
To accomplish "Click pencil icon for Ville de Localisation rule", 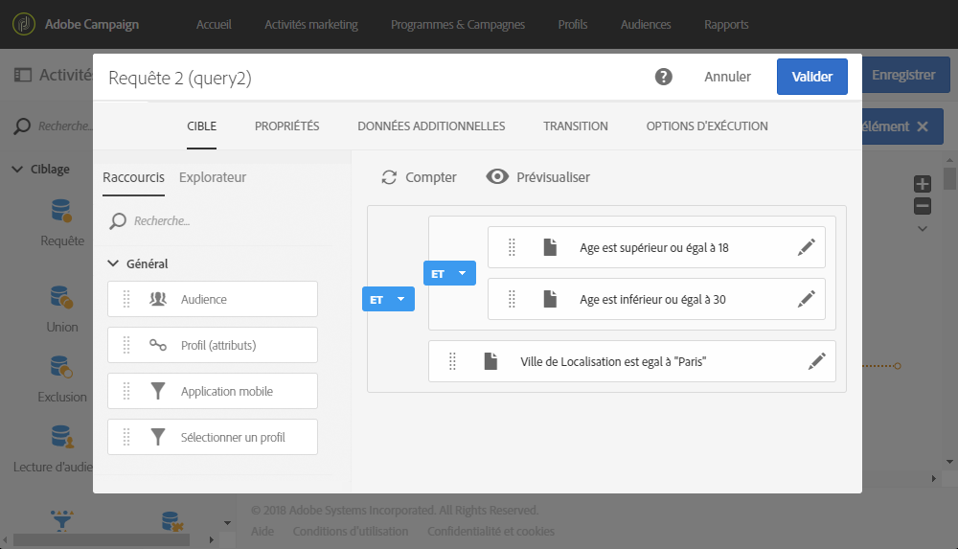I will point(817,361).
